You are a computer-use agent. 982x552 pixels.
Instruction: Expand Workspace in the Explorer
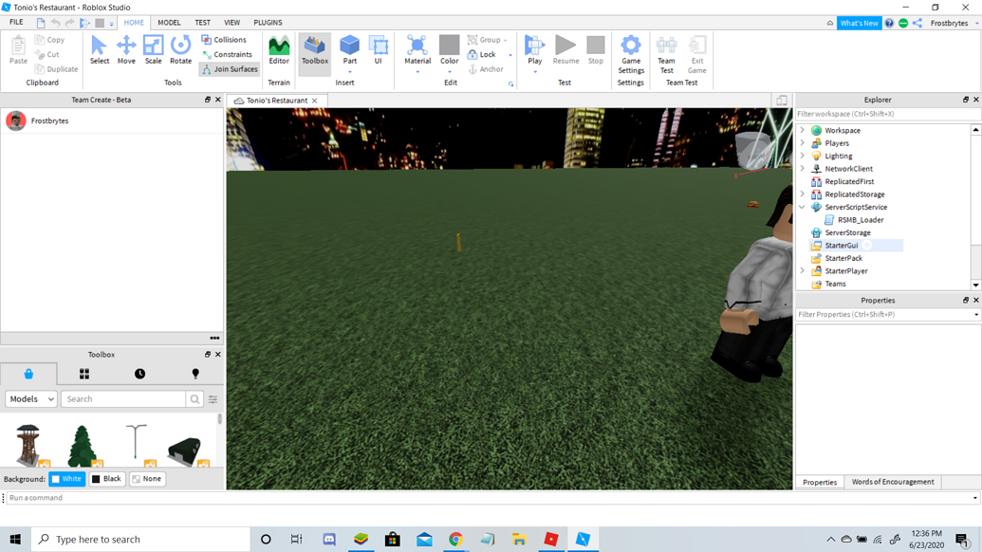click(x=802, y=130)
